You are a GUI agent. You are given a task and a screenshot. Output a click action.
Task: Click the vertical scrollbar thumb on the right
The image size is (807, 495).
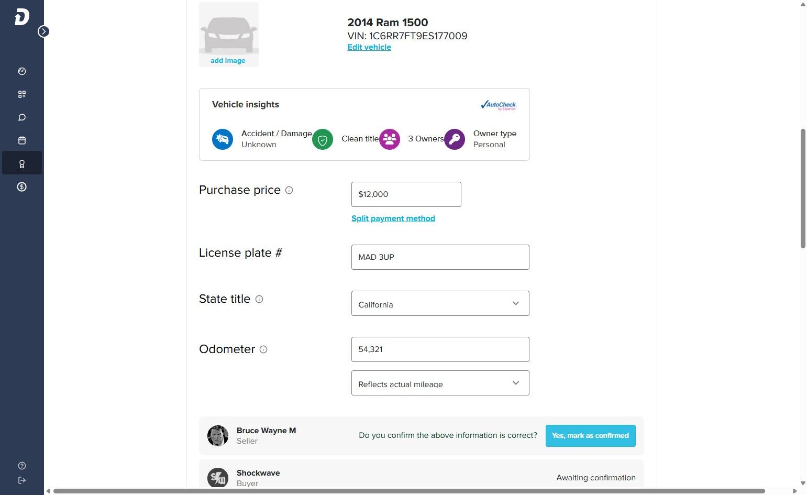point(803,188)
